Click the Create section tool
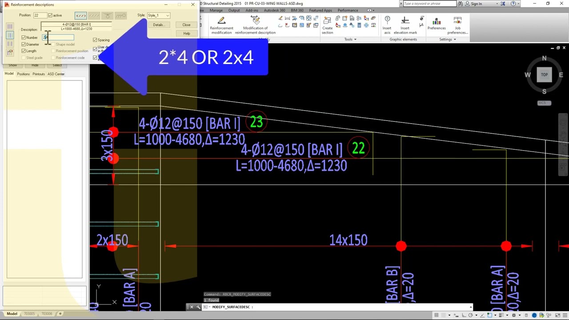 point(327,25)
